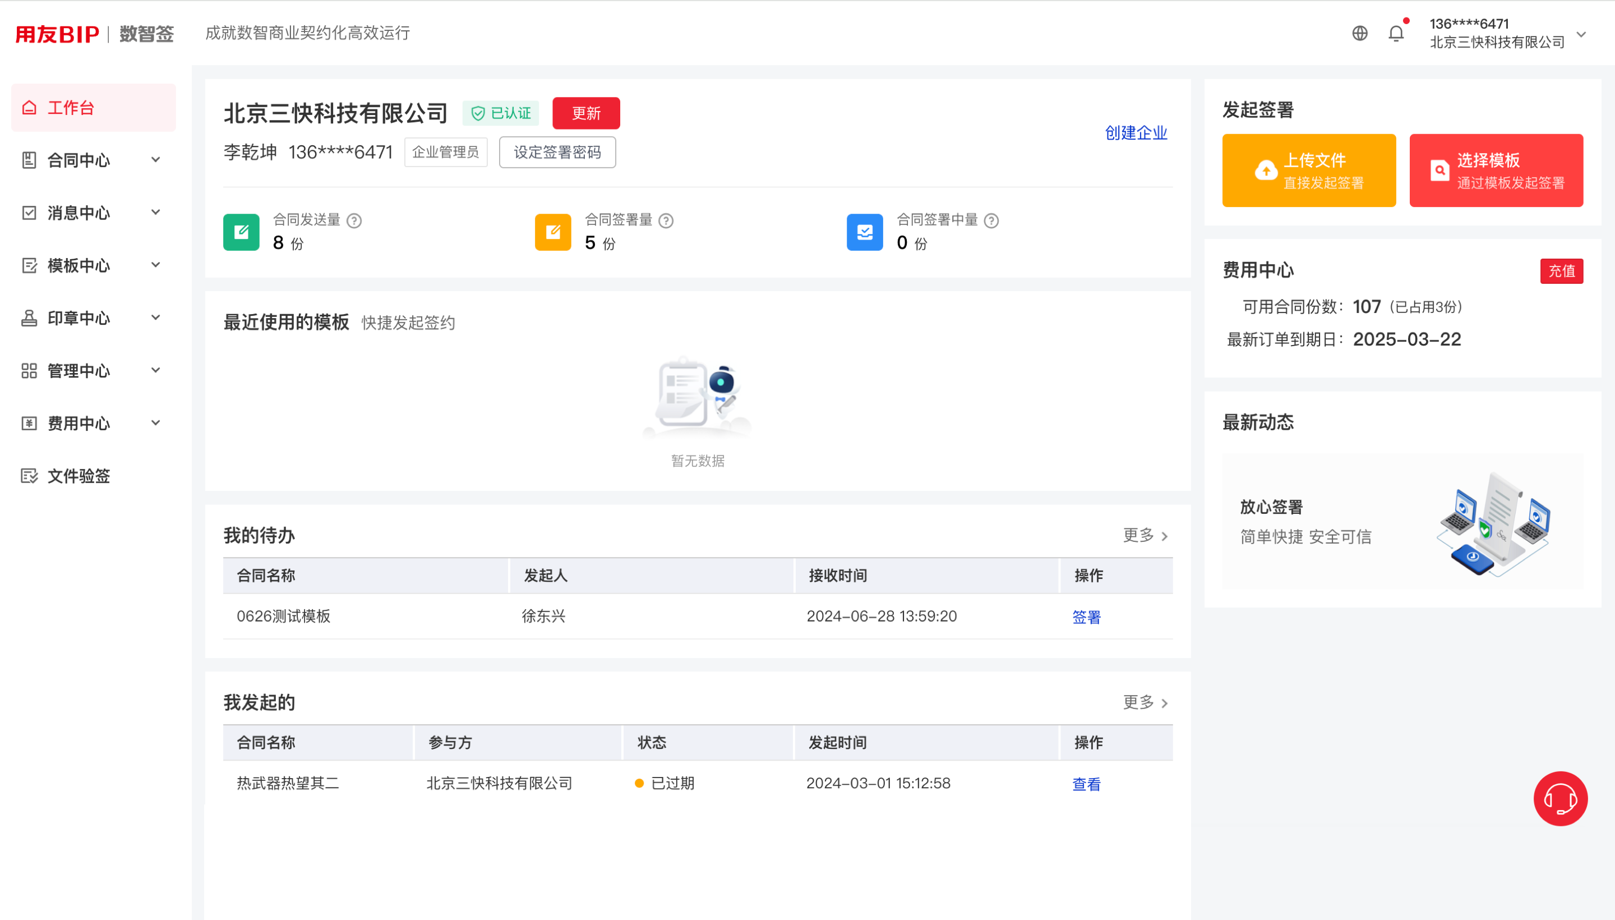Click the 费用中心 sidebar icon
Viewport: 1615px width, 920px height.
click(29, 423)
